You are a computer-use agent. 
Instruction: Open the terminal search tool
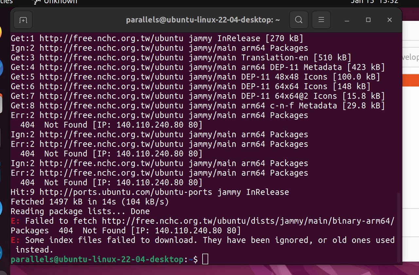(299, 20)
